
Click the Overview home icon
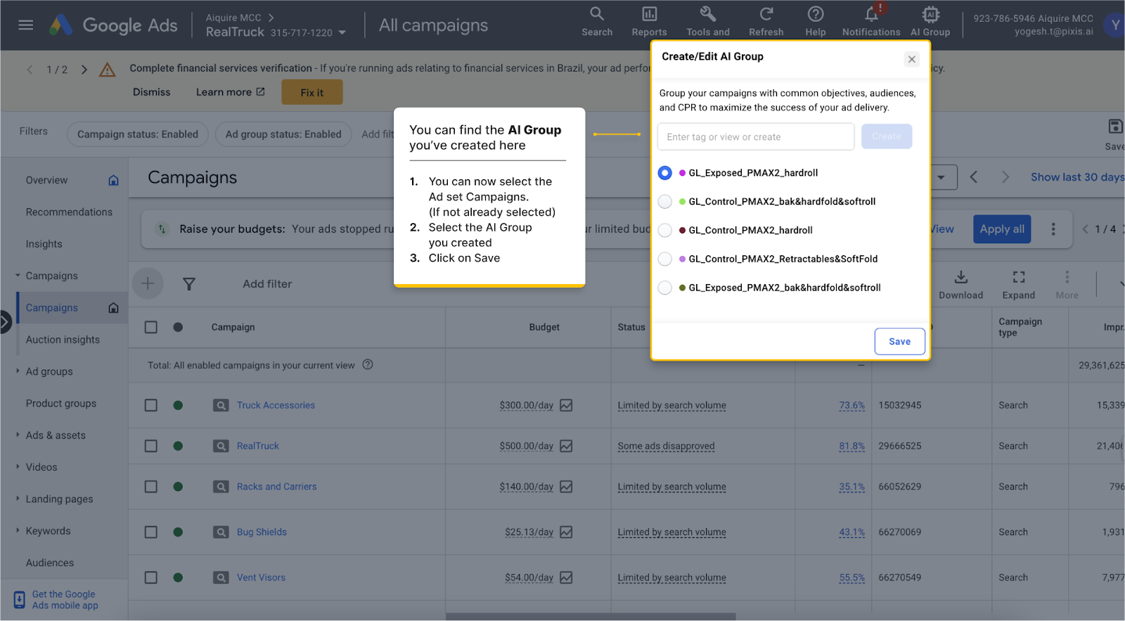(113, 181)
